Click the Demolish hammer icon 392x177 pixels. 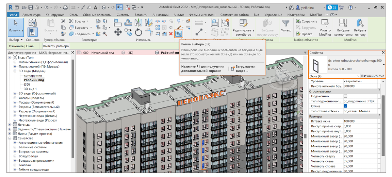(x=105, y=34)
